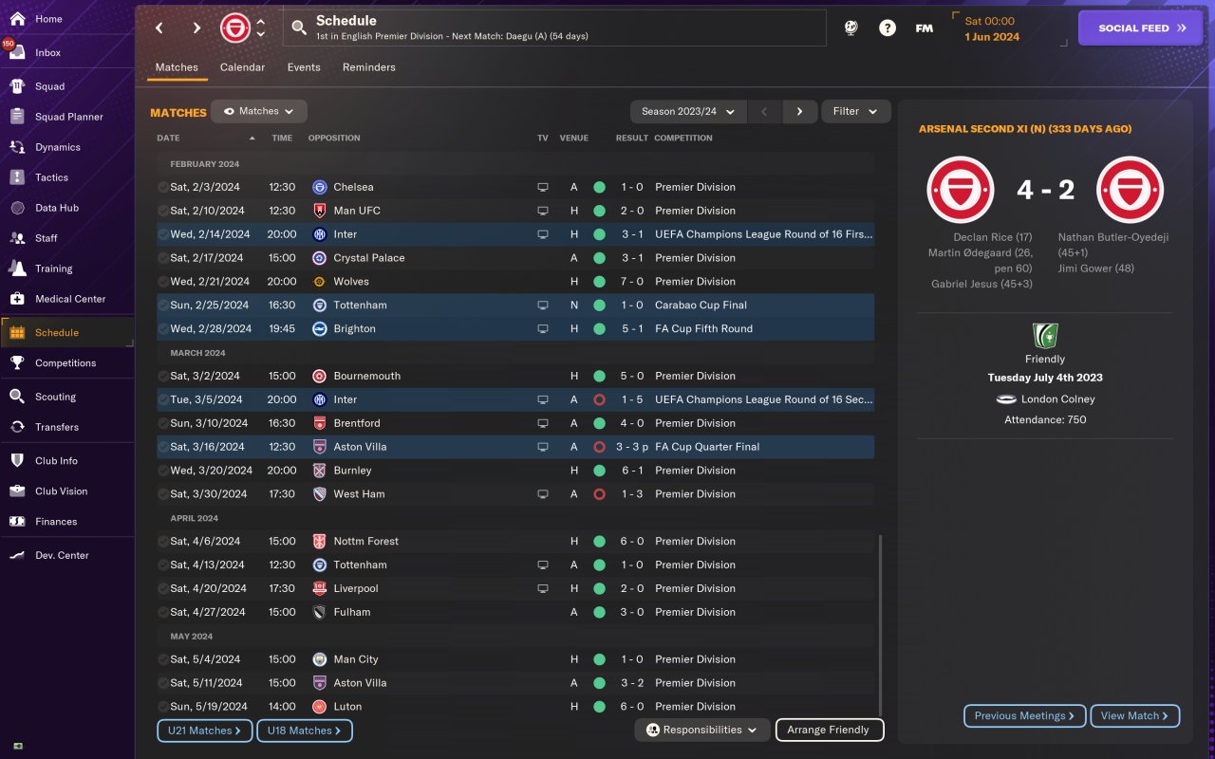Open the Social Feed

tap(1142, 28)
